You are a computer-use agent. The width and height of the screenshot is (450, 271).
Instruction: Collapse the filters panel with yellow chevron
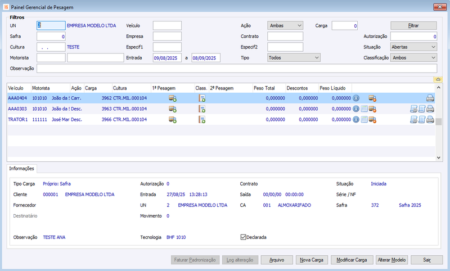tap(438, 79)
